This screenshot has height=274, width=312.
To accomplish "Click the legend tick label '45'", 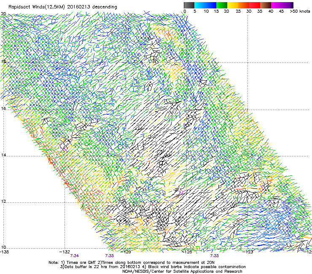I will 281,11.
